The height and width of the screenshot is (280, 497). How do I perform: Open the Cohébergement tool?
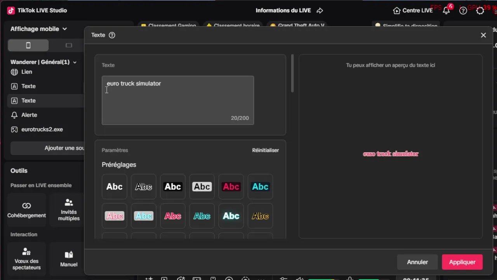[26, 210]
